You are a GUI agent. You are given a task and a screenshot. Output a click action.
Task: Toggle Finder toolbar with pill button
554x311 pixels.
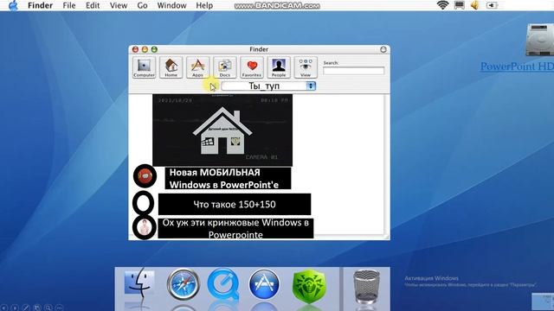point(383,49)
